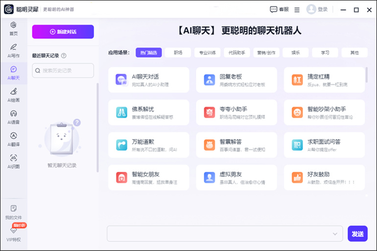Expand the message input dropdown chevron
The image size is (377, 251).
pyautogui.click(x=335, y=234)
